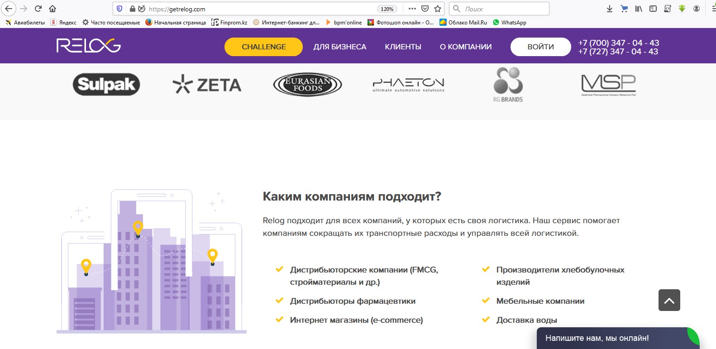Click the ZETA client logo

coord(207,84)
